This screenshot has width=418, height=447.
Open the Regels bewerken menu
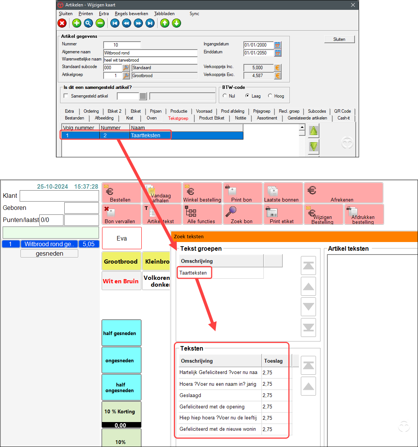click(x=132, y=14)
